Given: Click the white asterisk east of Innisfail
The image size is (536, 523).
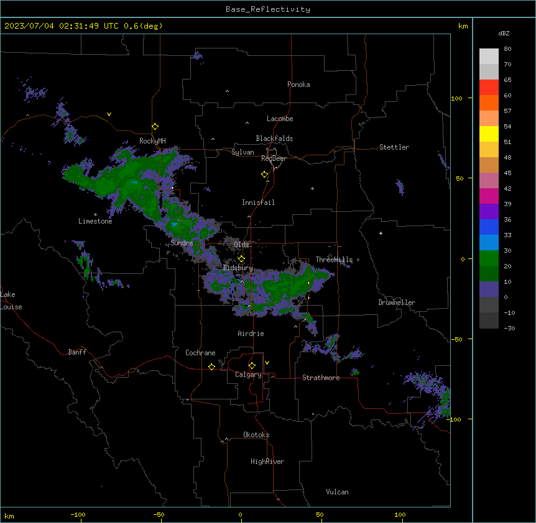Looking at the screenshot, I should [312, 188].
